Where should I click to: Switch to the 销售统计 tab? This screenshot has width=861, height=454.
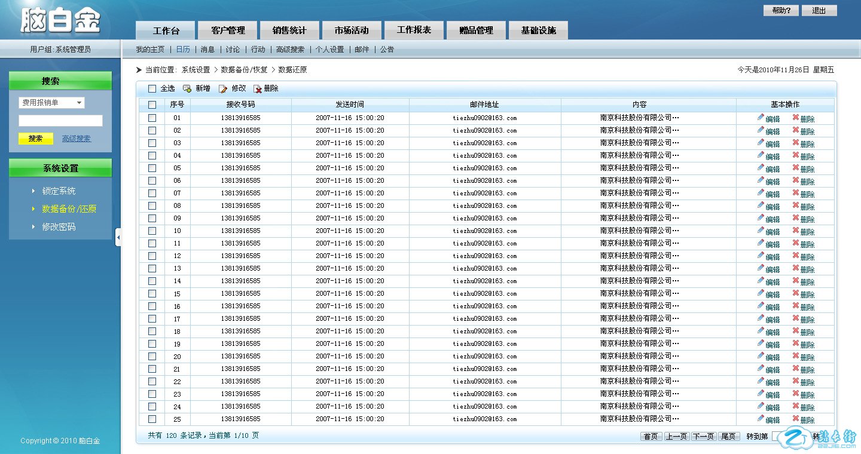289,30
